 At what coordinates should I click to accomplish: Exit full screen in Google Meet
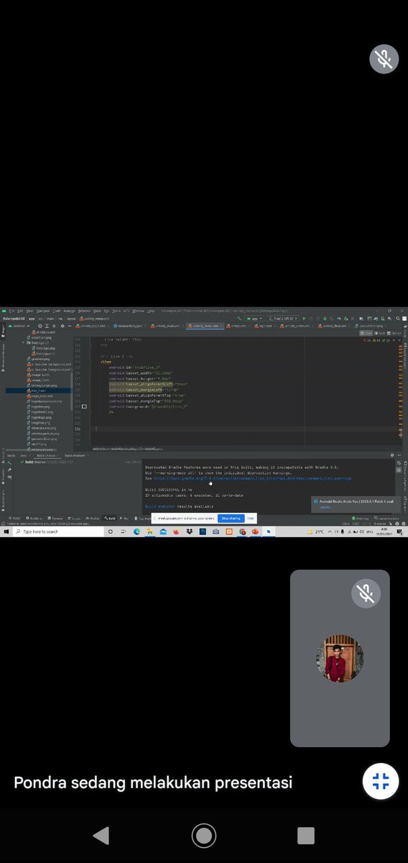(381, 780)
